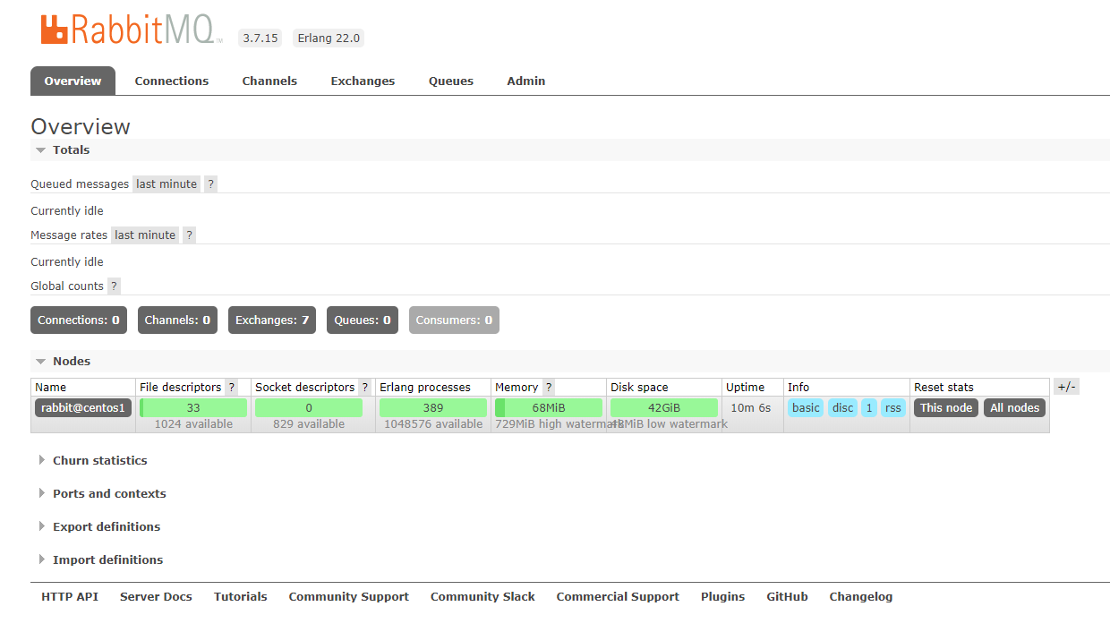Click the Consumers: 0 count button
1110x632 pixels.
pyautogui.click(x=454, y=320)
